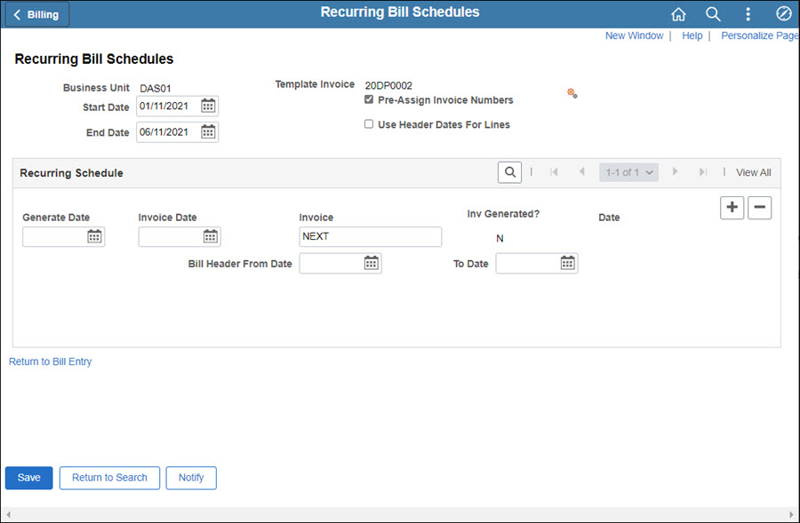Open the 1-1 of 1 row selector dropdown
The image size is (800, 523).
pyautogui.click(x=628, y=171)
